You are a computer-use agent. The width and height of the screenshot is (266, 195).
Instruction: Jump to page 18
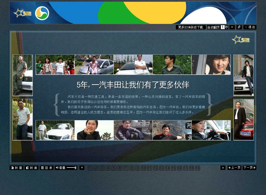point(191,168)
